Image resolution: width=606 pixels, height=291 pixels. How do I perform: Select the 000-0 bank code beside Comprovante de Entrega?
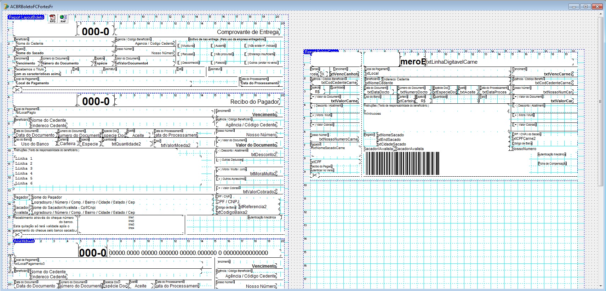(x=96, y=32)
